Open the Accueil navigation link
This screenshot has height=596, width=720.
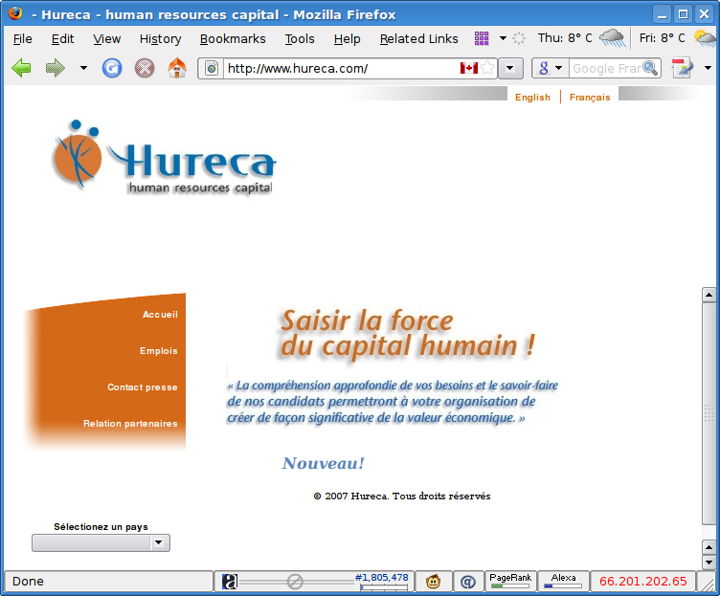(x=160, y=315)
